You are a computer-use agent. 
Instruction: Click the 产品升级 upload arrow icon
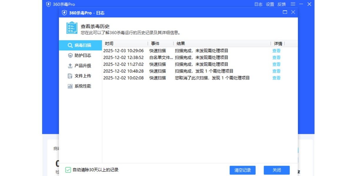pyautogui.click(x=70, y=66)
